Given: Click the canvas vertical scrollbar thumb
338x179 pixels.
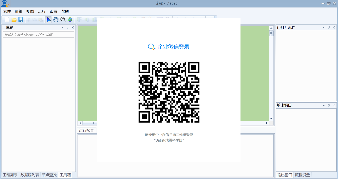Looking at the screenshot, I should point(271,33).
